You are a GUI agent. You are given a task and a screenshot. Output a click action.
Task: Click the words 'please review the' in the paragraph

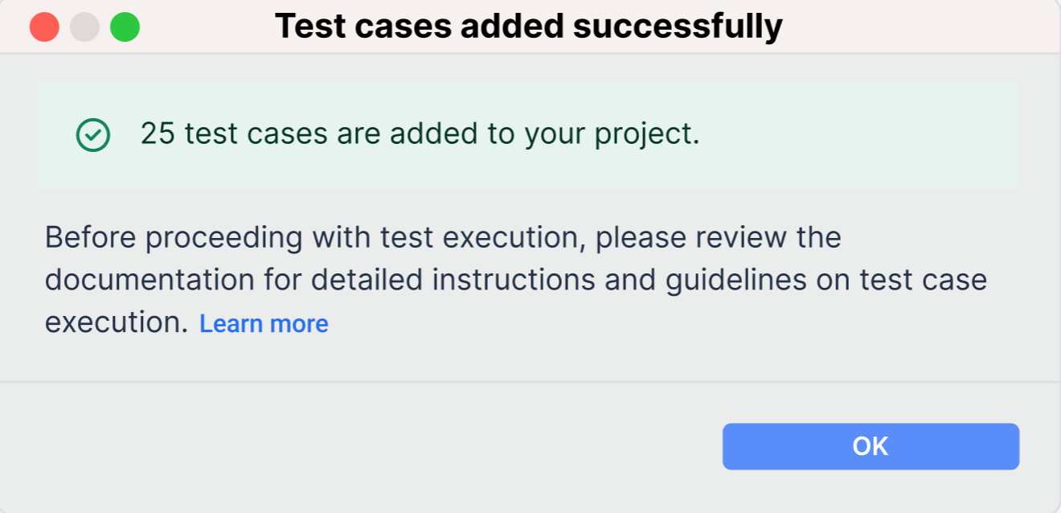pyautogui.click(x=719, y=238)
